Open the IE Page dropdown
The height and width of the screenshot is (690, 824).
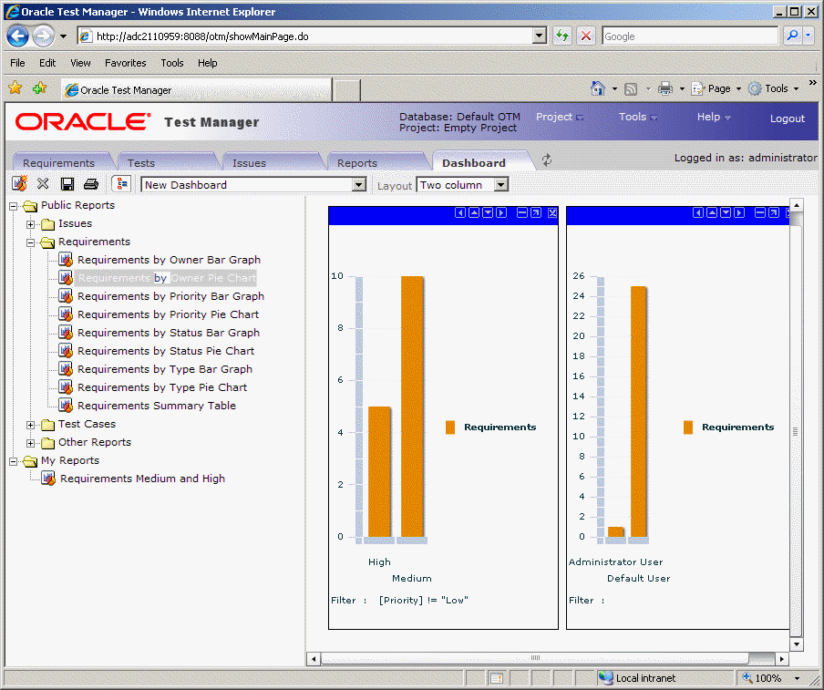(716, 88)
